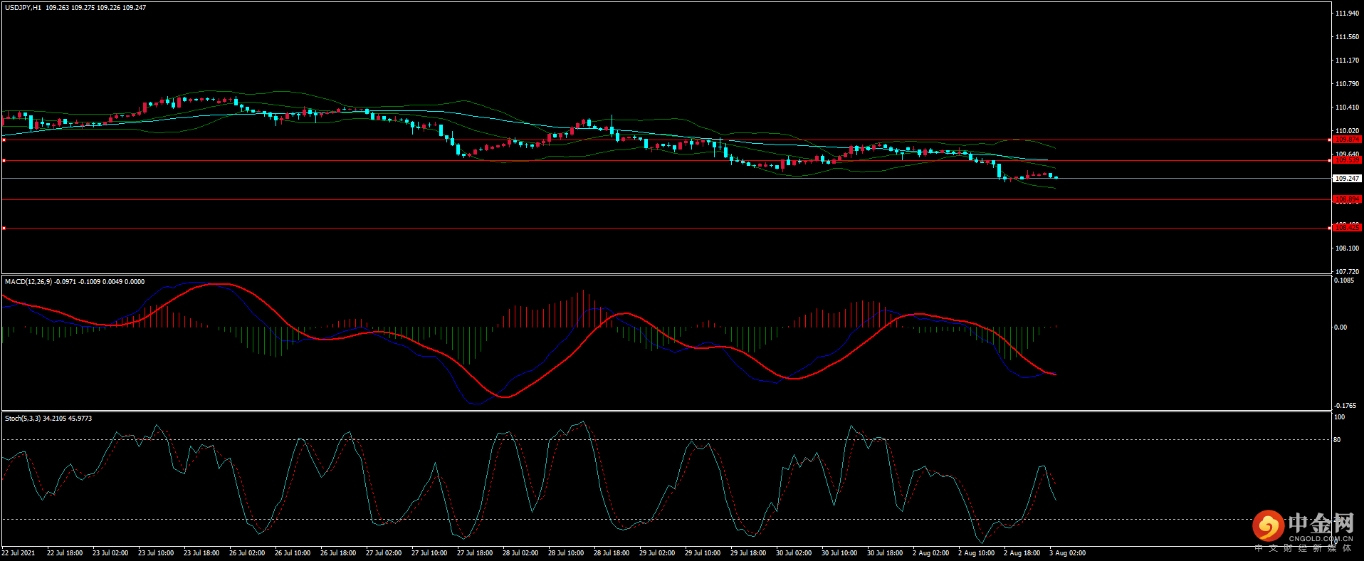This screenshot has height=561, width=1364.
Task: Click the MACD(12,26,9) indicator label
Action: [x=28, y=282]
